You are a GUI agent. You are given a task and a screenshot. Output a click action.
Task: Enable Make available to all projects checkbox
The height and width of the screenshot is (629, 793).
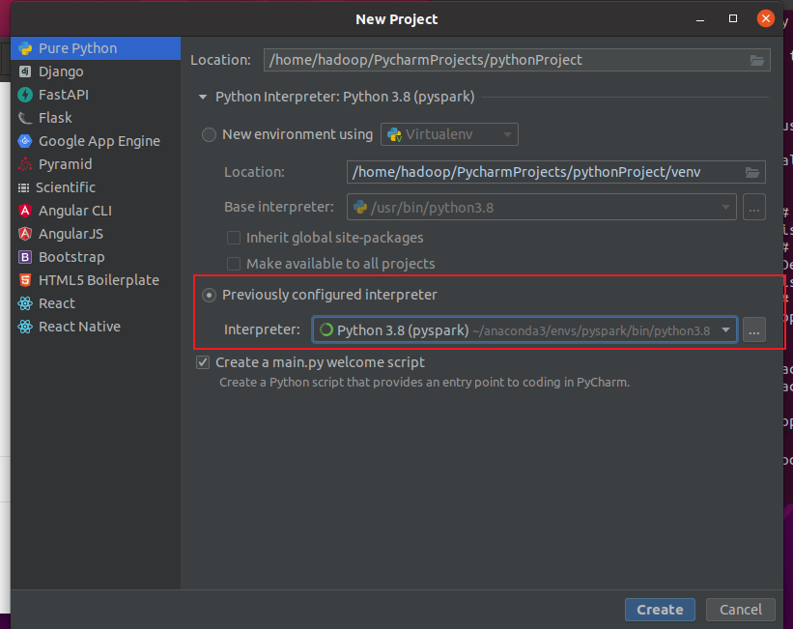coord(233,264)
